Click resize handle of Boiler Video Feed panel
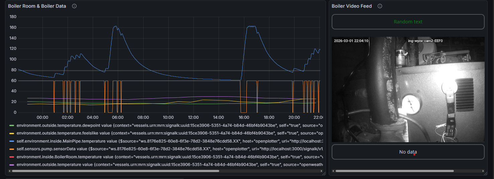Viewport: 494px width, 179px height. [486, 173]
